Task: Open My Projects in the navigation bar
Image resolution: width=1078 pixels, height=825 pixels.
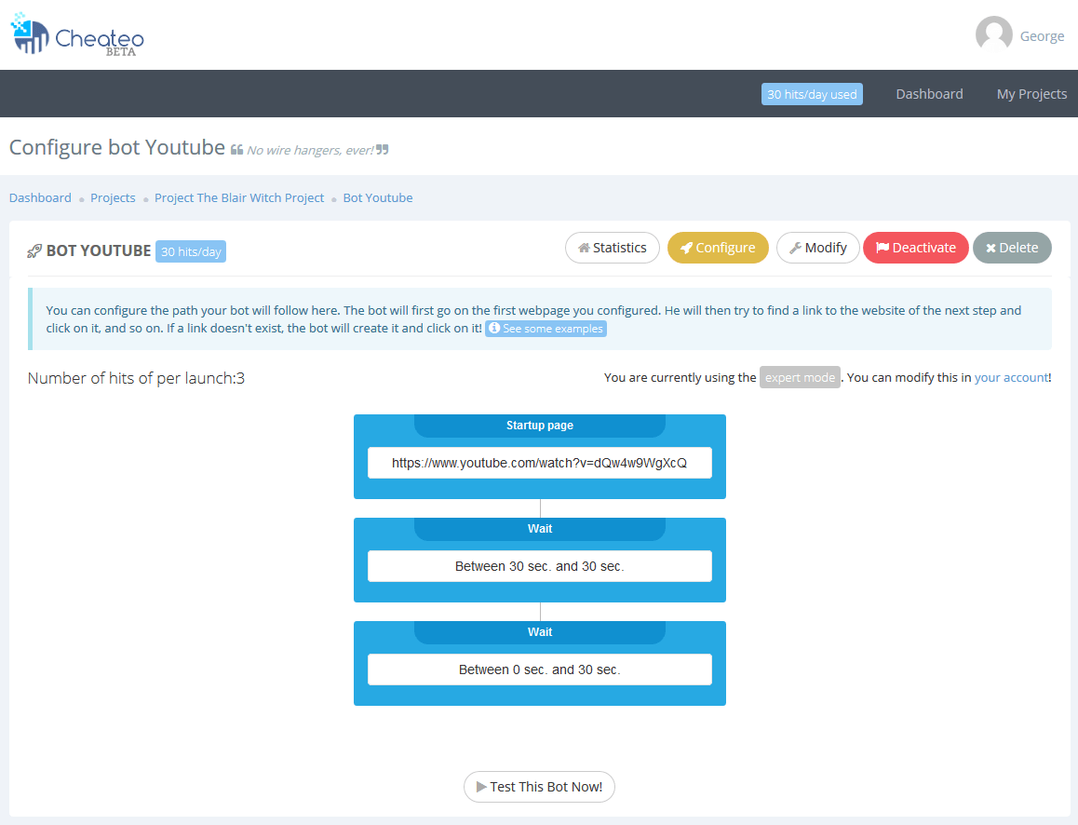Action: tap(1031, 94)
